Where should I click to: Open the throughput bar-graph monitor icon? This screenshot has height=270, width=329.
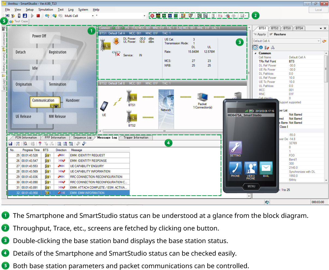point(158,16)
